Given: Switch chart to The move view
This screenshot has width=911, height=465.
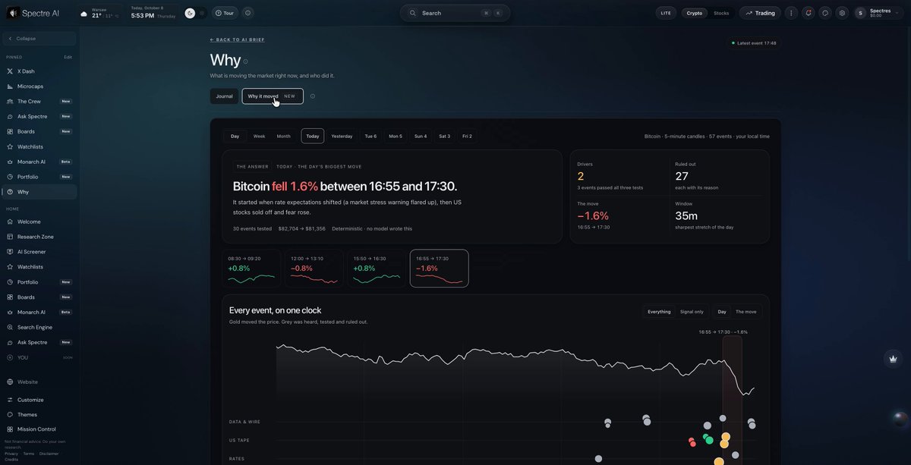Looking at the screenshot, I should 746,312.
